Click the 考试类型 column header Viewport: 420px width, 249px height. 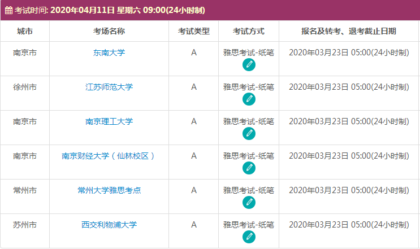[194, 31]
